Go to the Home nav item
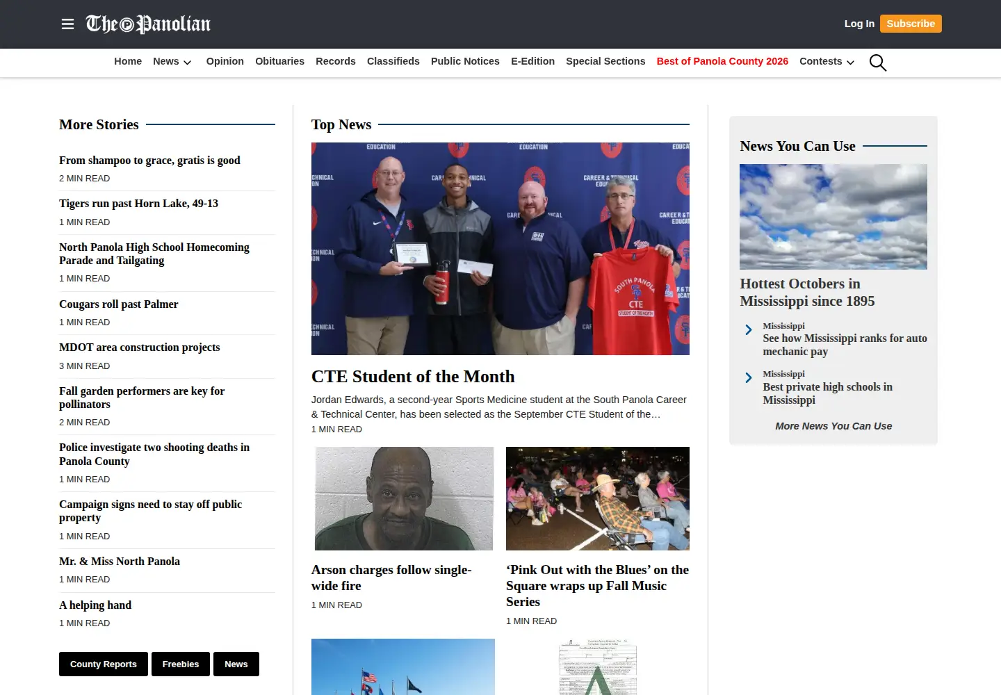The width and height of the screenshot is (1001, 695). coord(128,61)
